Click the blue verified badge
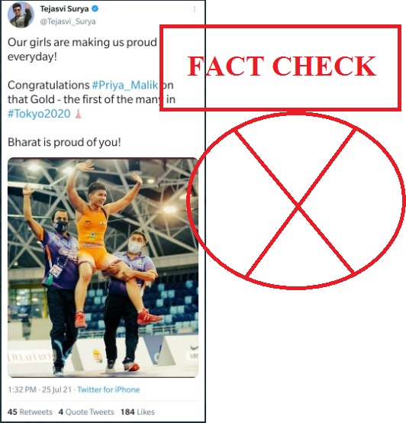This screenshot has height=423, width=406. click(95, 9)
